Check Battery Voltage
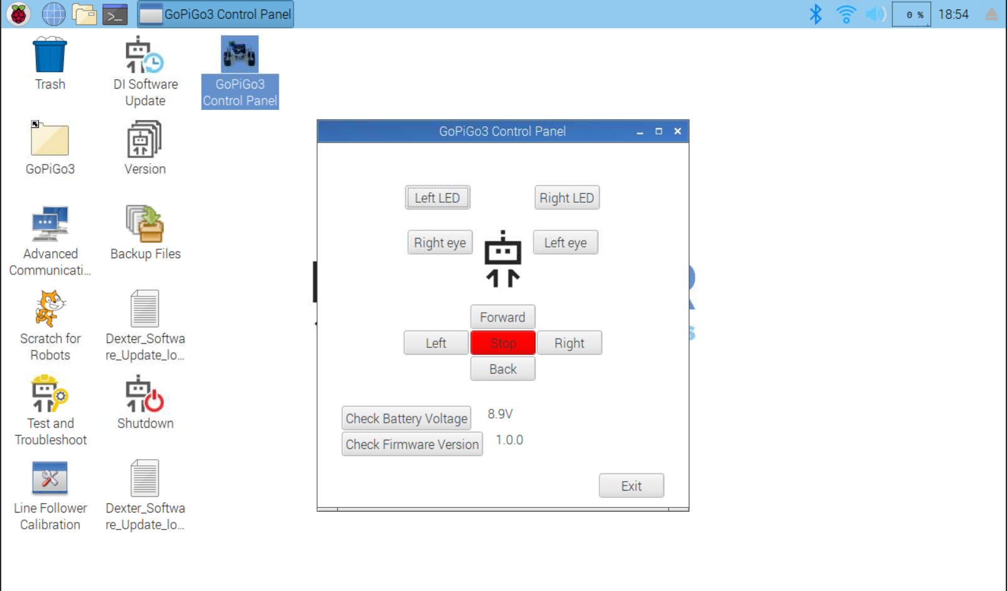 click(406, 418)
